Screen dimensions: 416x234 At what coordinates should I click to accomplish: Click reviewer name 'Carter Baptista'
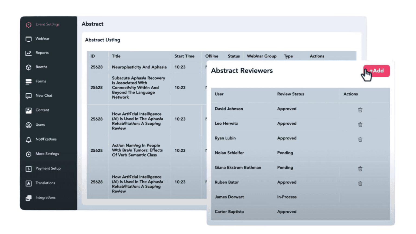[229, 212]
